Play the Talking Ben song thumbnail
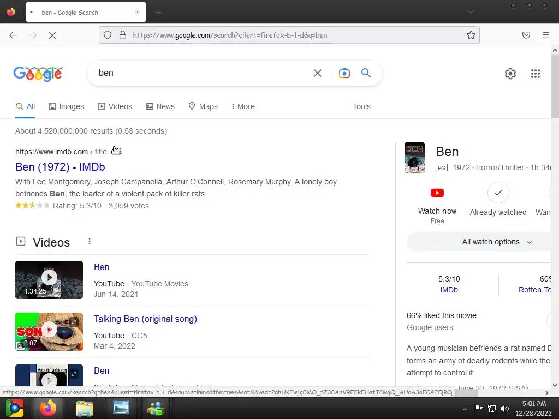 click(x=49, y=331)
